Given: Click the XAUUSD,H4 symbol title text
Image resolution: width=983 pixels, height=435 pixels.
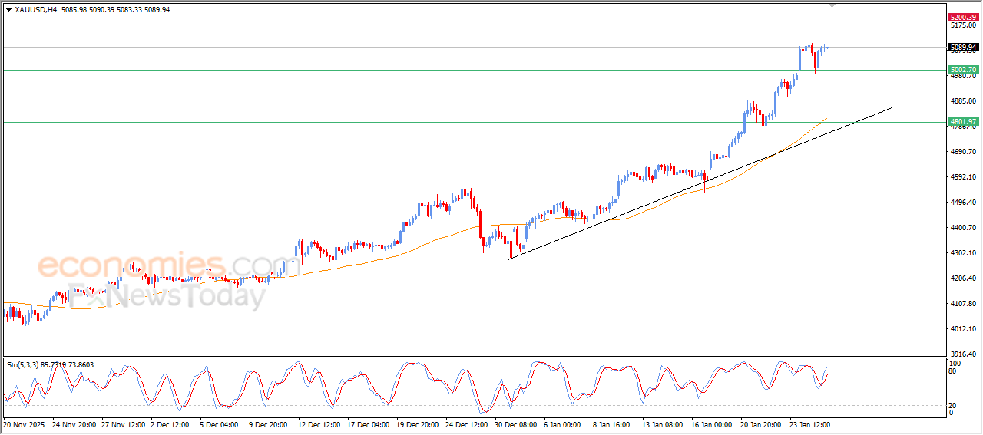Looking at the screenshot, I should click(x=36, y=9).
